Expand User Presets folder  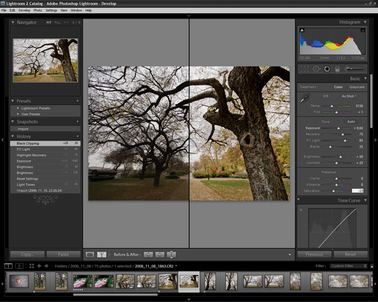[x=18, y=114]
